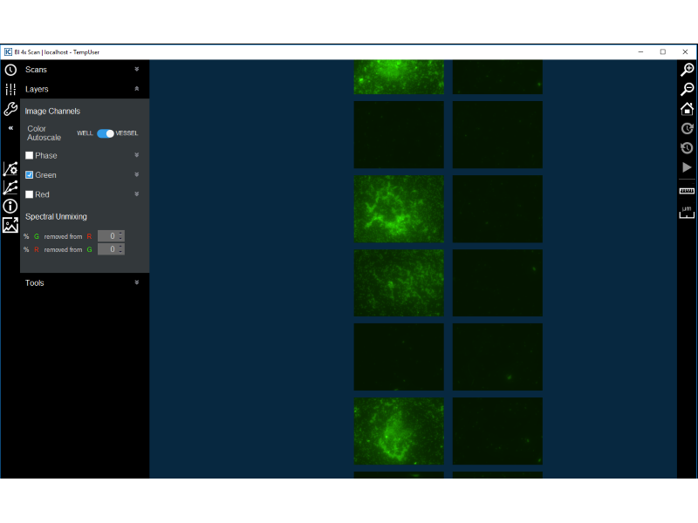Select the bottom bright green well image
Viewport: 698px width, 523px height.
coord(399,431)
